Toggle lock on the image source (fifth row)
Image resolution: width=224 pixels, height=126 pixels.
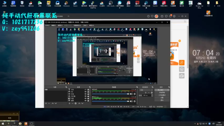88,99
